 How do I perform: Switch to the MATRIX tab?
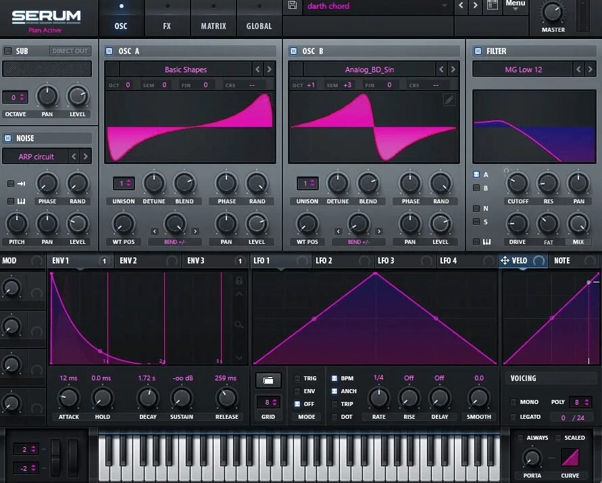[x=214, y=19]
